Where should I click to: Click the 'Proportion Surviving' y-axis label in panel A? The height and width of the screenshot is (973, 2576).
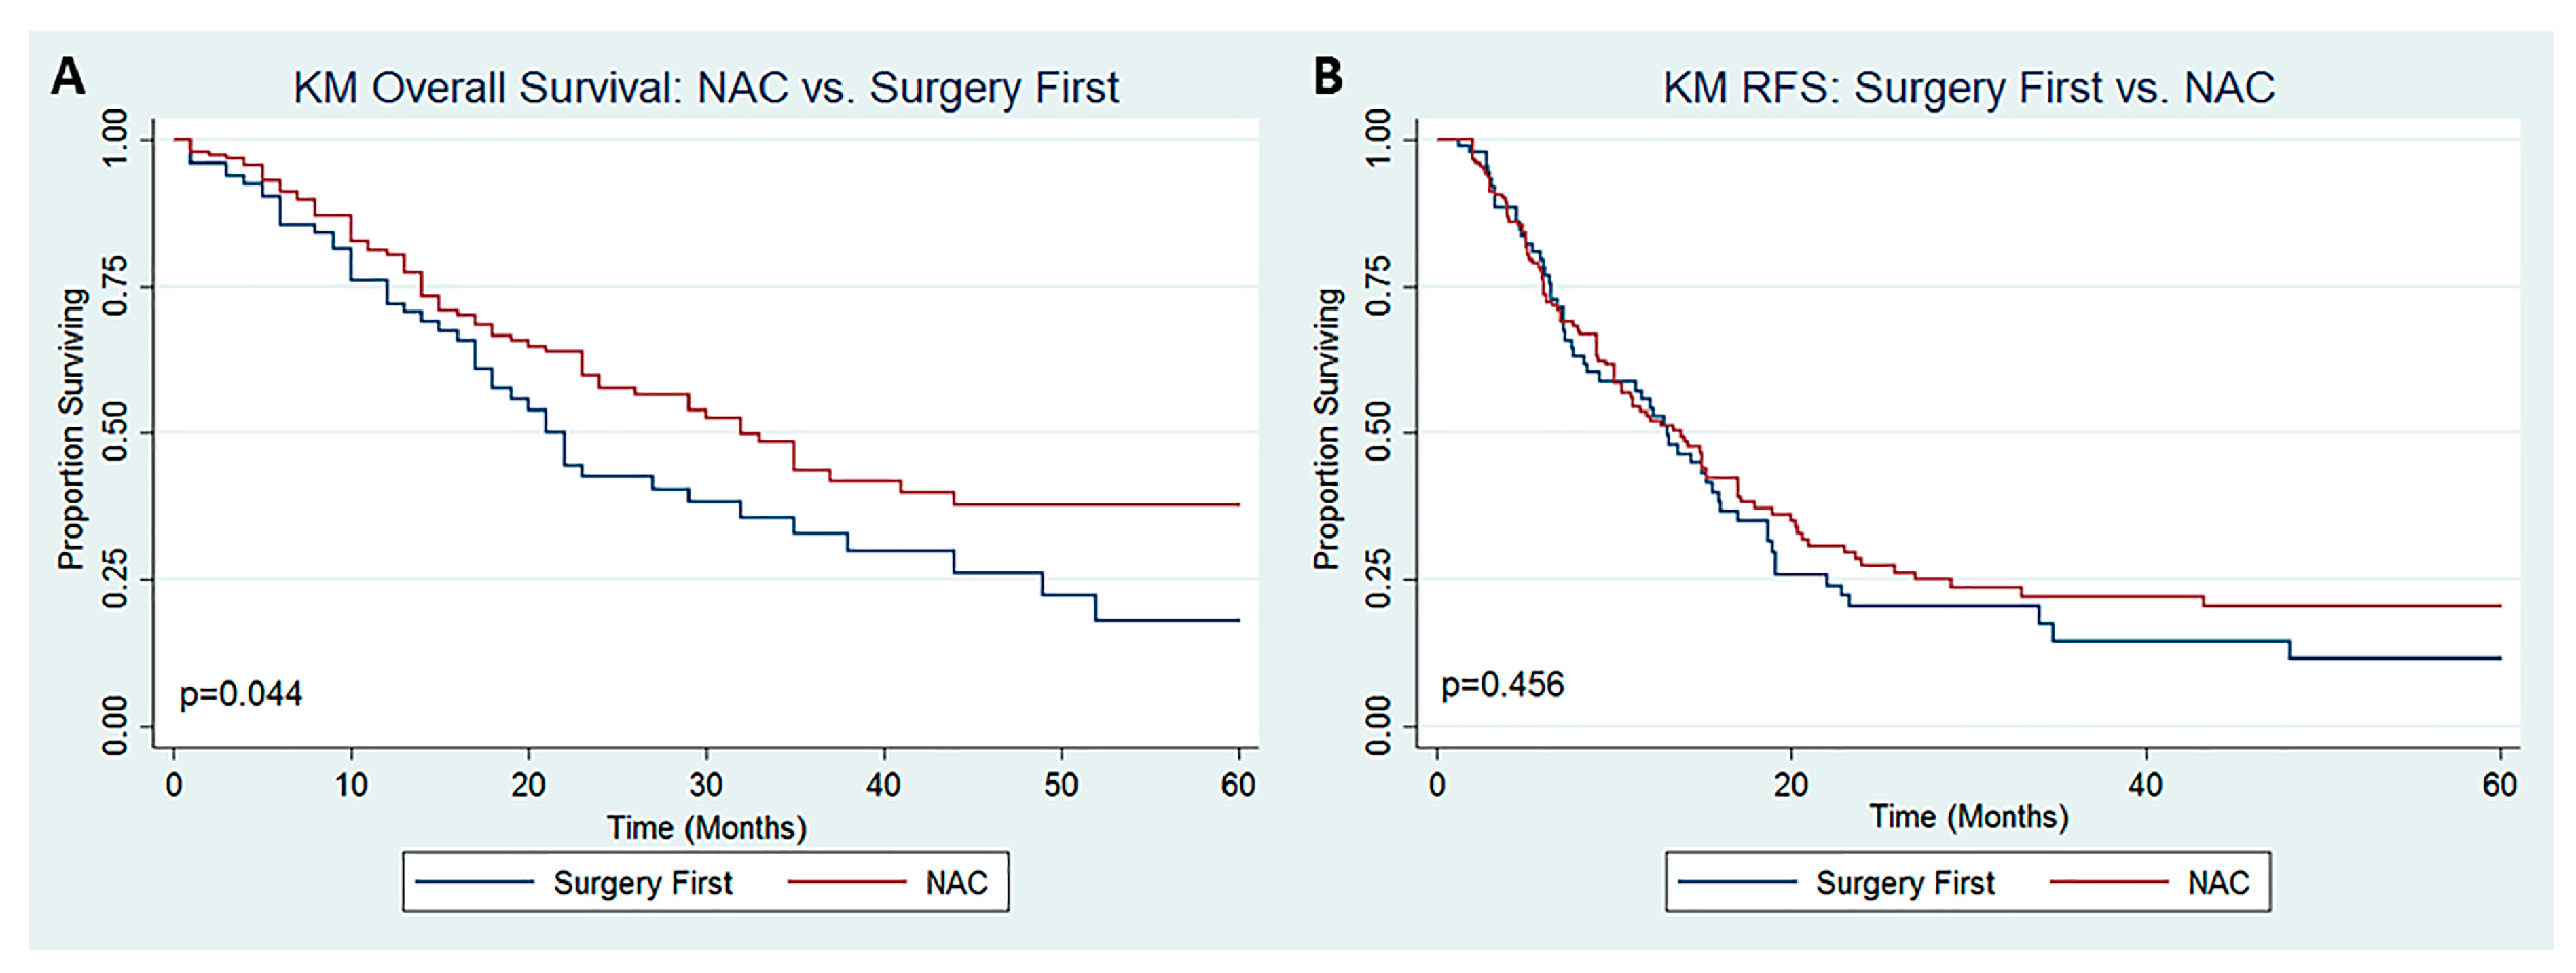coord(72,430)
